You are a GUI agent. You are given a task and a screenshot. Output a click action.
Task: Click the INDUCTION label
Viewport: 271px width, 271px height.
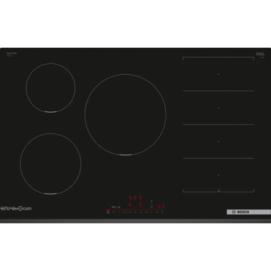point(12,53)
